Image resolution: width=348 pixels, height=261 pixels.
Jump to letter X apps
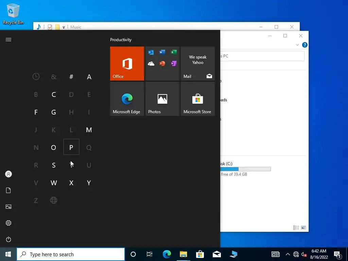71,183
